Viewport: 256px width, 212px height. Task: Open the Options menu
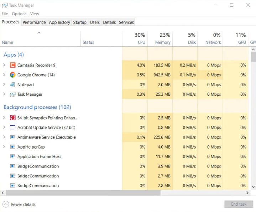[19, 14]
